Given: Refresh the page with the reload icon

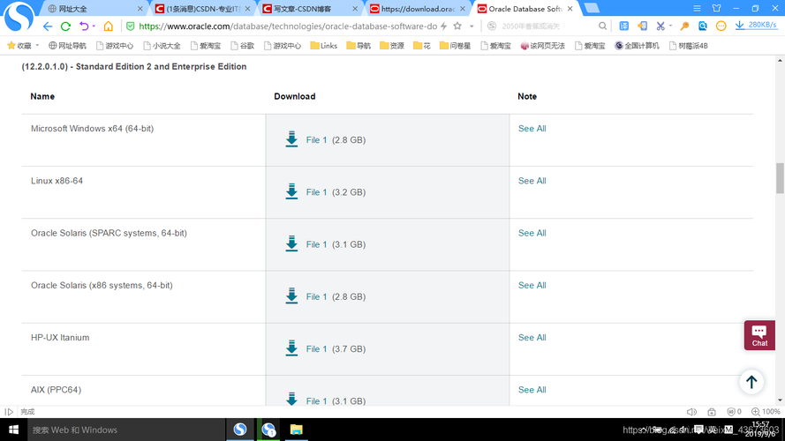Looking at the screenshot, I should pos(65,26).
